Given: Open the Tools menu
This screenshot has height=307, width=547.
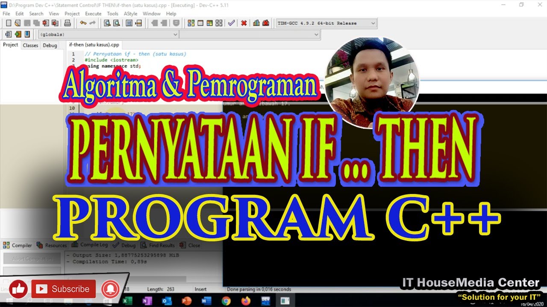Looking at the screenshot, I should [x=113, y=14].
